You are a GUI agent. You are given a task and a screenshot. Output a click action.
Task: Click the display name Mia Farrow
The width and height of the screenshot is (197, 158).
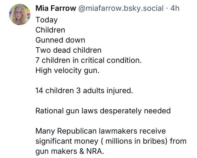pos(56,8)
